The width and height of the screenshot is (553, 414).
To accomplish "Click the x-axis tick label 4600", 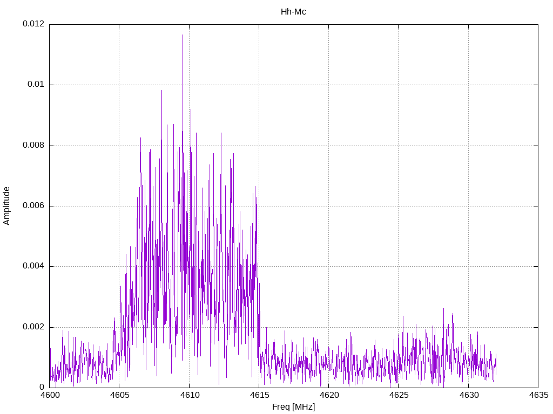I will (50, 395).
